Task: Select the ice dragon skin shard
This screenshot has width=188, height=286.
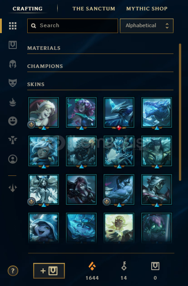Action: tap(157, 112)
